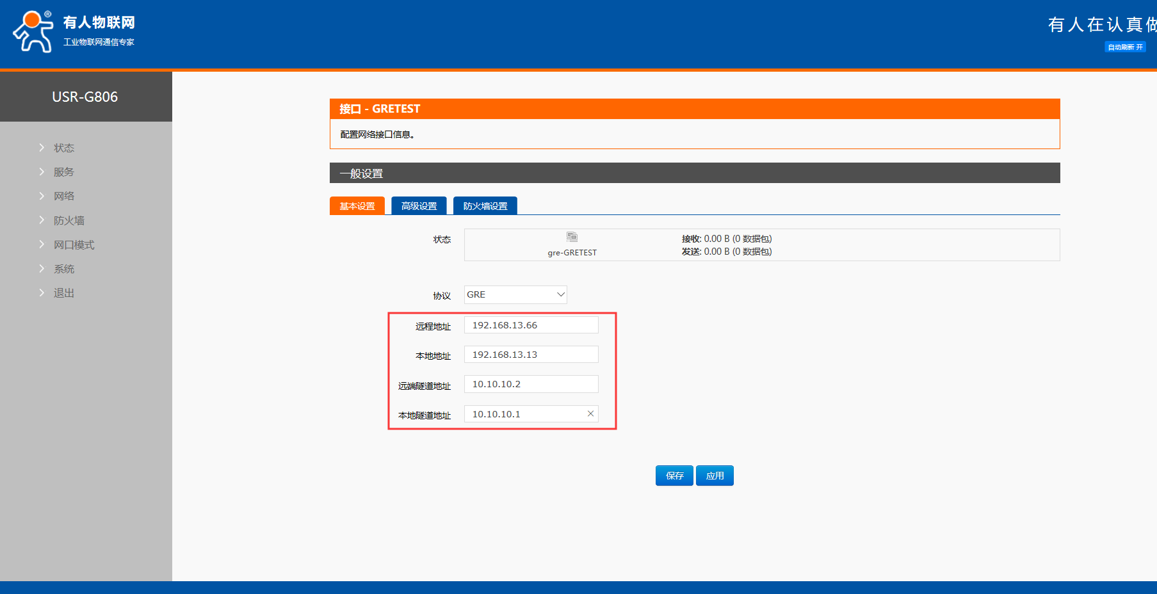This screenshot has height=594, width=1157.
Task: Open the 网口模式 sidebar item
Action: tap(74, 245)
